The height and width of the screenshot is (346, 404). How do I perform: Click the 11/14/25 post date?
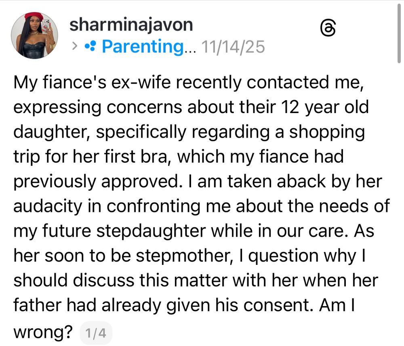tap(233, 47)
